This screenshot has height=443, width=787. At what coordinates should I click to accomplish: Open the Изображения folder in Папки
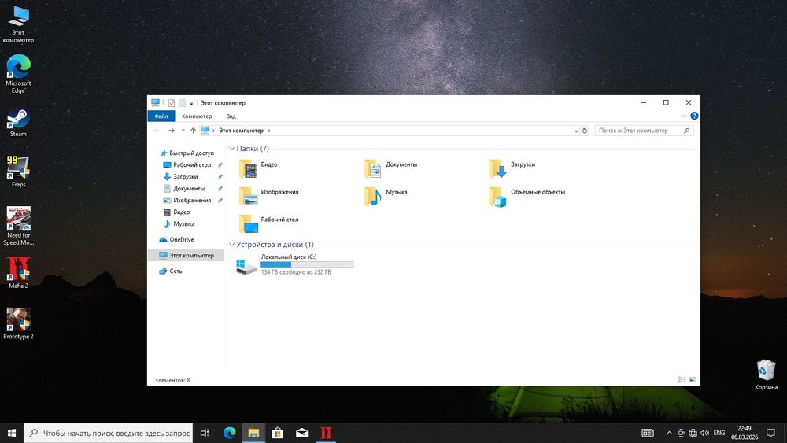point(268,196)
